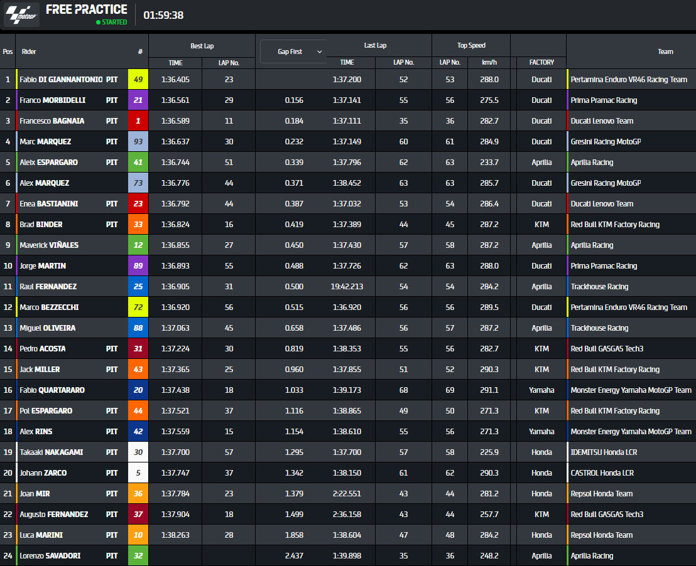Click the white number 30 badge
696x566 pixels.
[138, 452]
